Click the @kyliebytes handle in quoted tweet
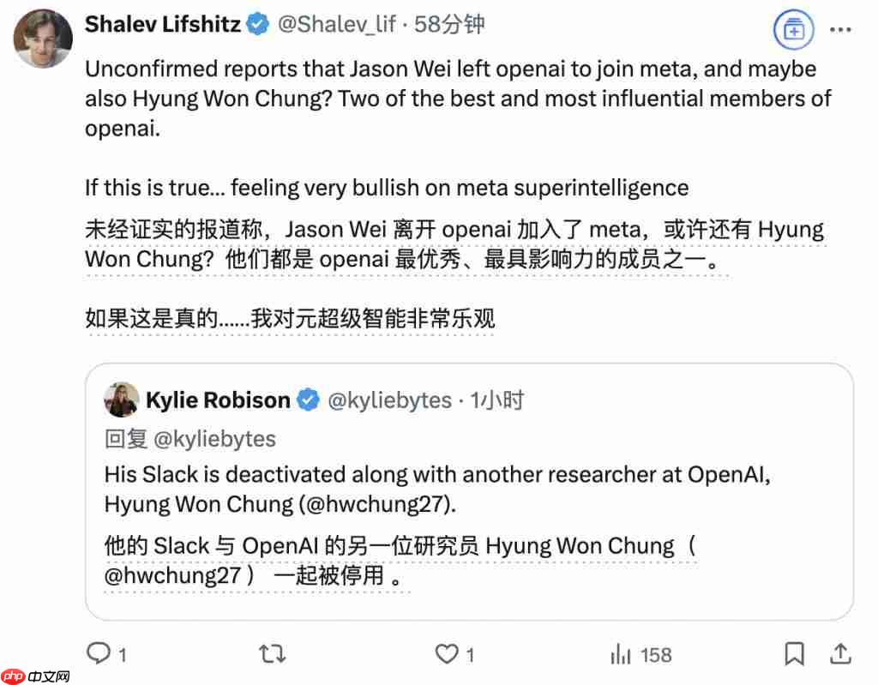 390,400
